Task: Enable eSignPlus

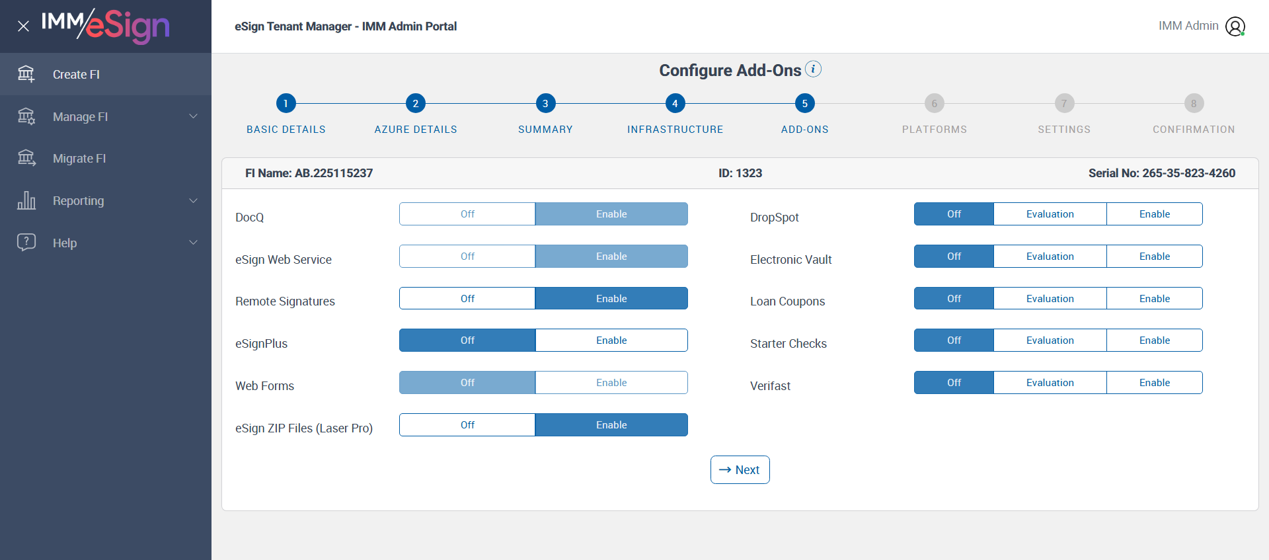Action: (611, 340)
